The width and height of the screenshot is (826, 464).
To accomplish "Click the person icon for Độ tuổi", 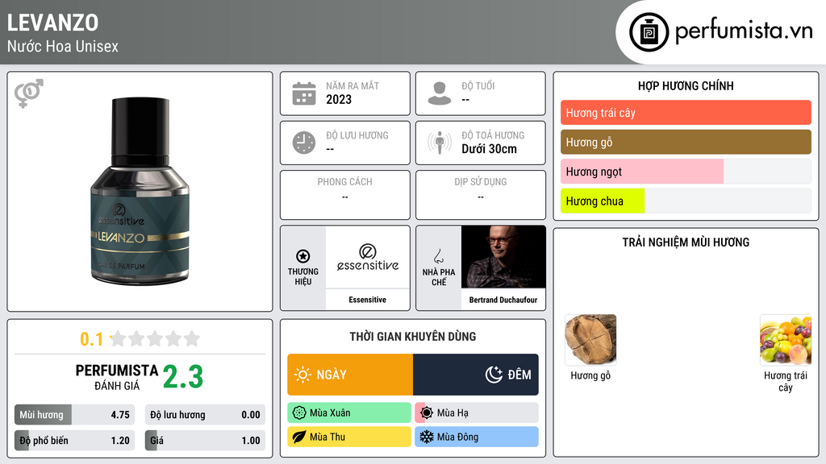I will click(x=440, y=93).
